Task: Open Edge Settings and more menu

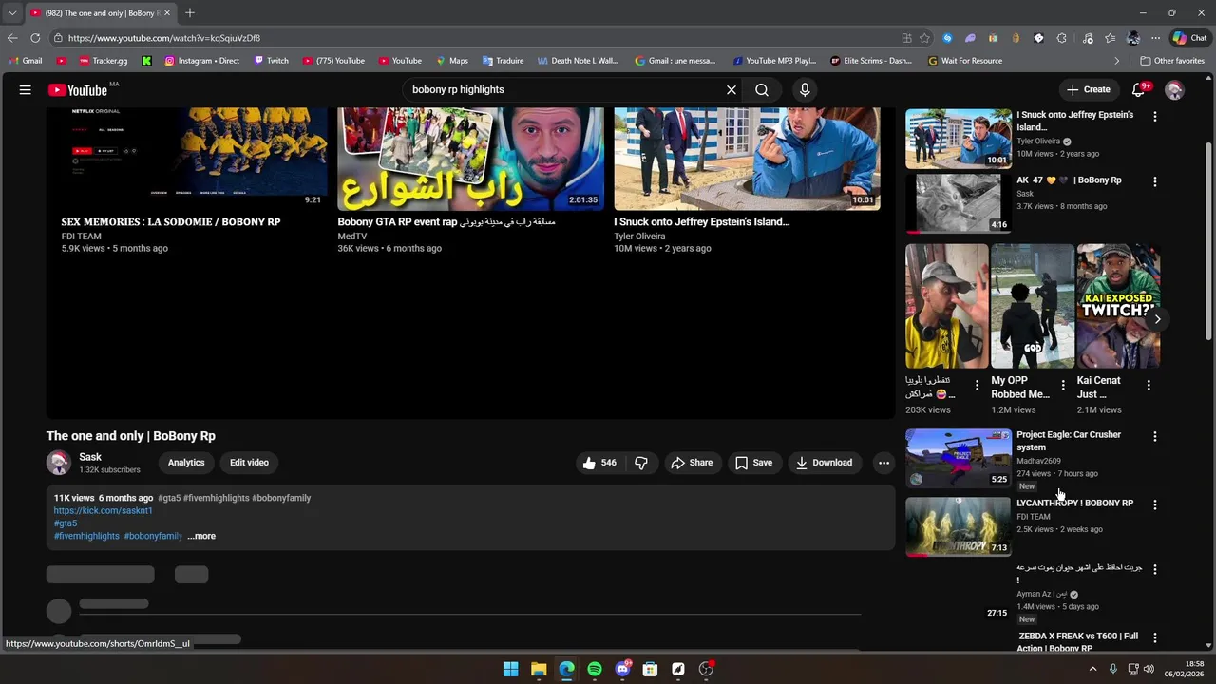Action: click(1155, 38)
